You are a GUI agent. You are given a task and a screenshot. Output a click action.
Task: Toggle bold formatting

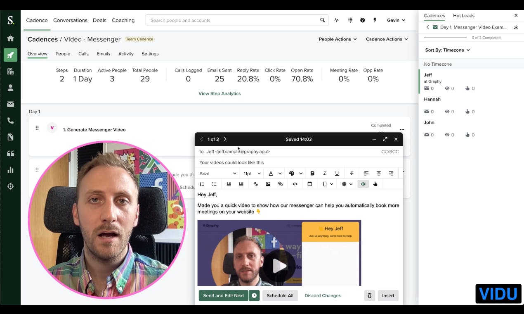click(x=312, y=174)
